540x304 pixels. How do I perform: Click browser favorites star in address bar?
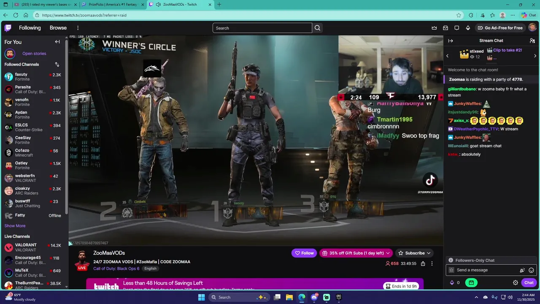click(x=459, y=15)
